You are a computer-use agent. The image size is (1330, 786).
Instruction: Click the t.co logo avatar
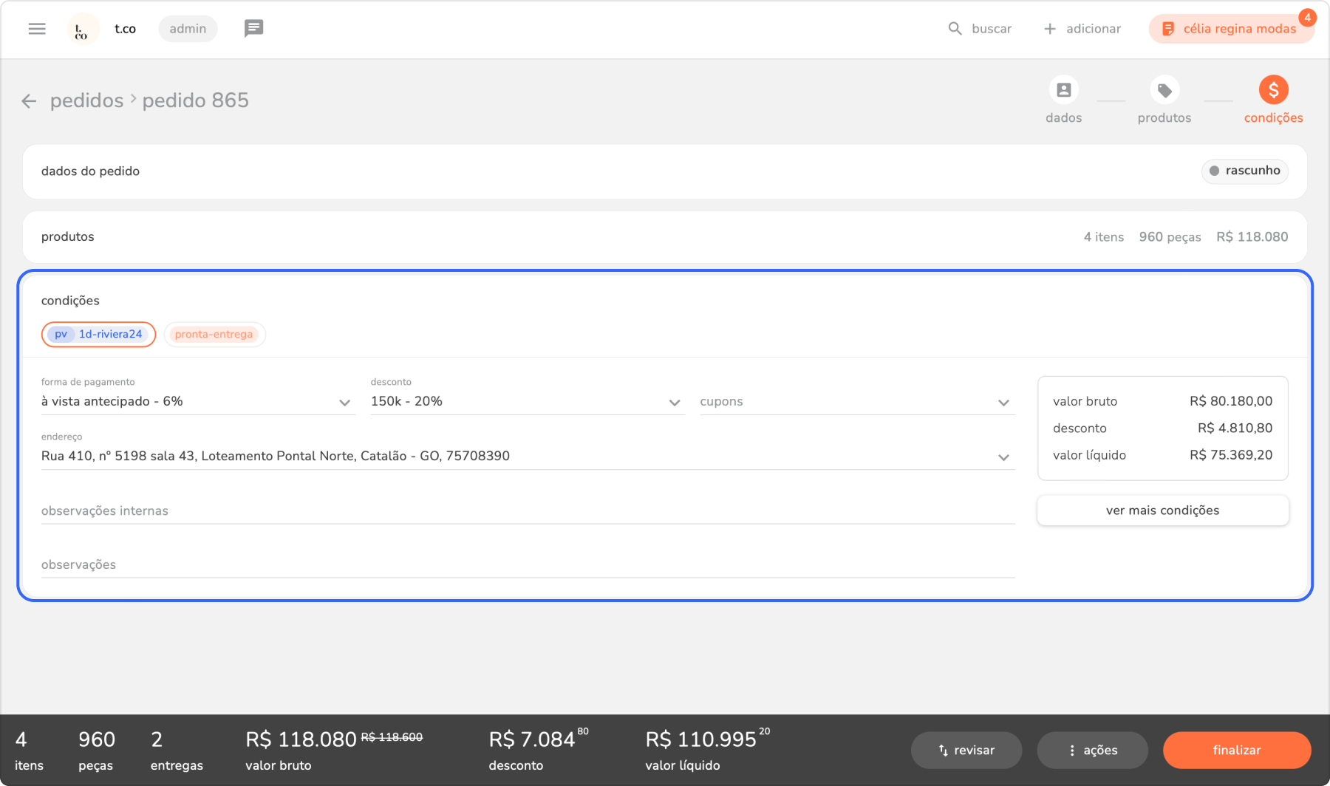82,30
